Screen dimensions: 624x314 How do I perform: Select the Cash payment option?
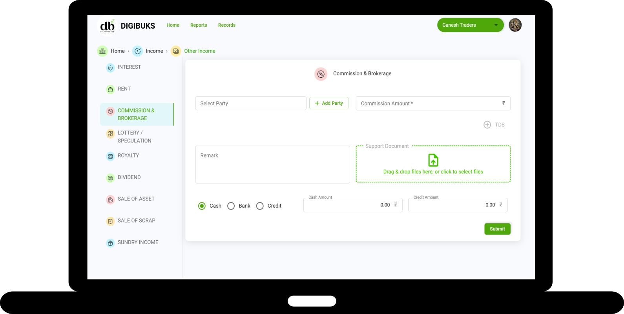[202, 206]
